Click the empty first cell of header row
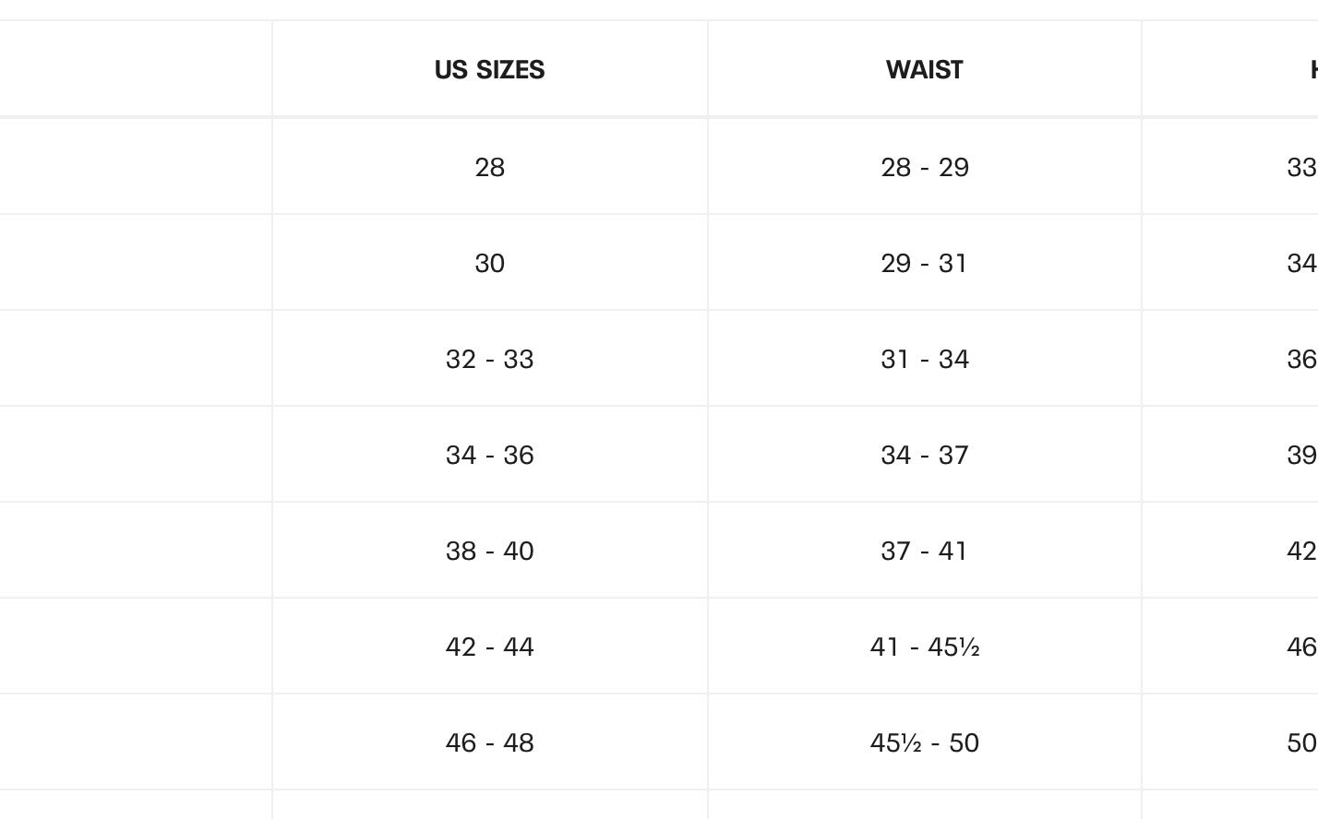This screenshot has height=819, width=1318. click(136, 69)
